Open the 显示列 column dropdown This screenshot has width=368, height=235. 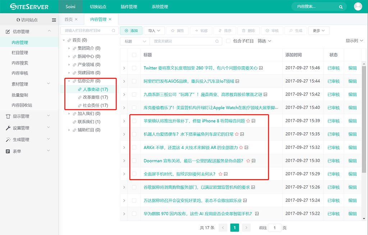(x=354, y=41)
